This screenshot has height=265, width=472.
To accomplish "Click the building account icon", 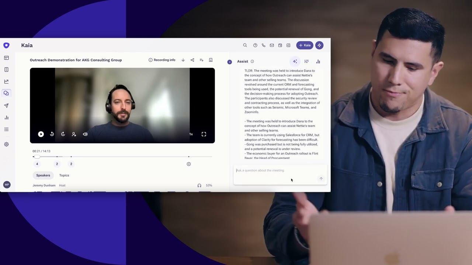I will point(211,60).
